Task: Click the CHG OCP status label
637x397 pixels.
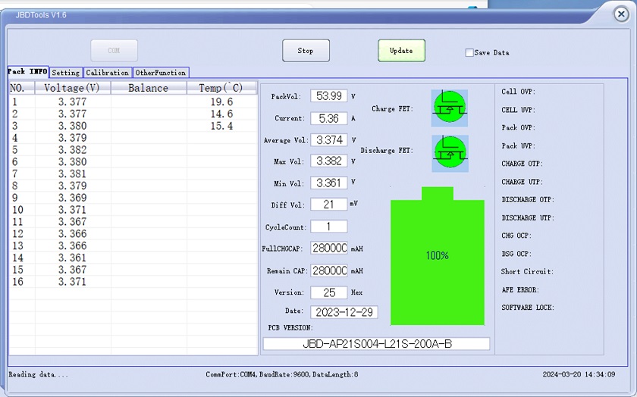Action: coord(516,236)
